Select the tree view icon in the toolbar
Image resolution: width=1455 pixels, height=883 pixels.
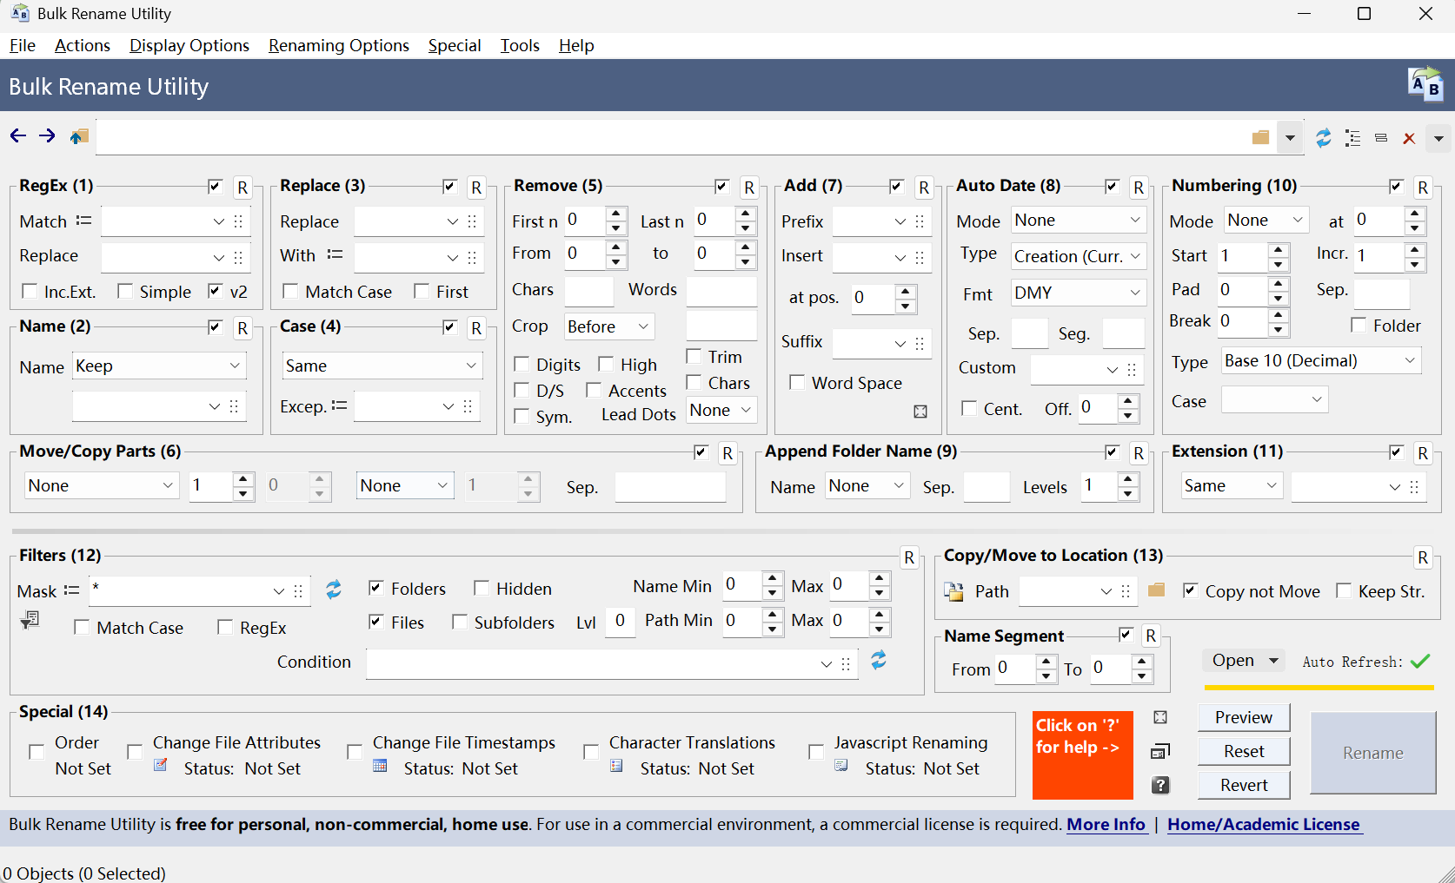(1352, 137)
